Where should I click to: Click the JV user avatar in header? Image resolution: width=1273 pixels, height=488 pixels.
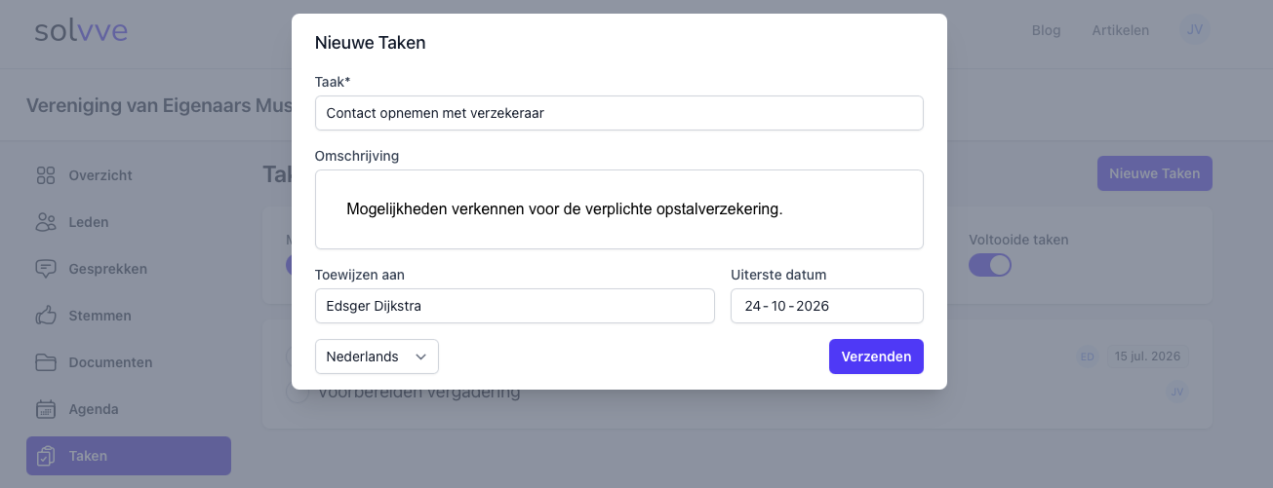[1194, 30]
